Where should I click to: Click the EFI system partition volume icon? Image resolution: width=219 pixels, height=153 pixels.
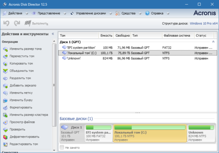[x=64, y=47]
